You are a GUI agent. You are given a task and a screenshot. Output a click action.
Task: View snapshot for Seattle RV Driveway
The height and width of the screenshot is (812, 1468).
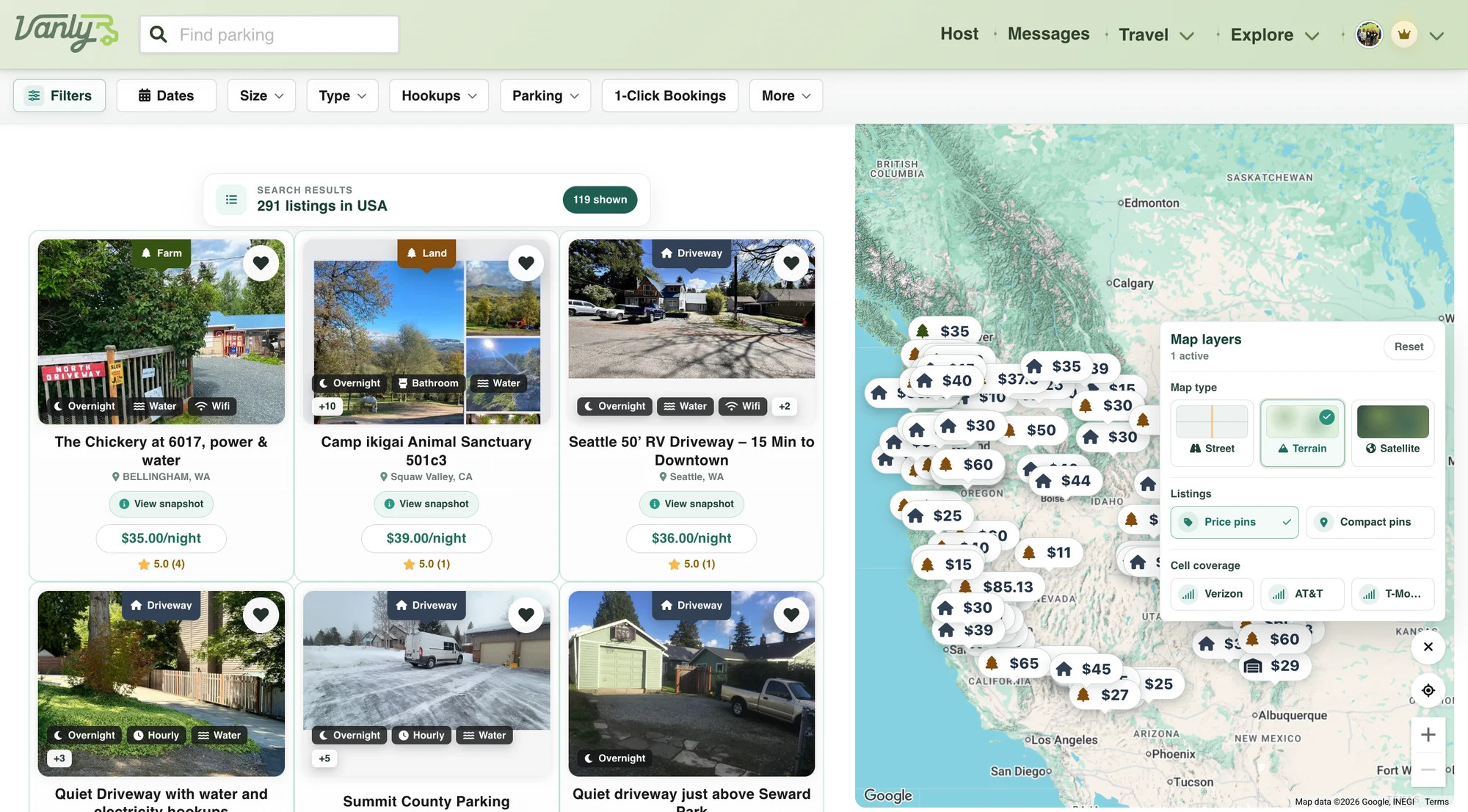coord(691,504)
